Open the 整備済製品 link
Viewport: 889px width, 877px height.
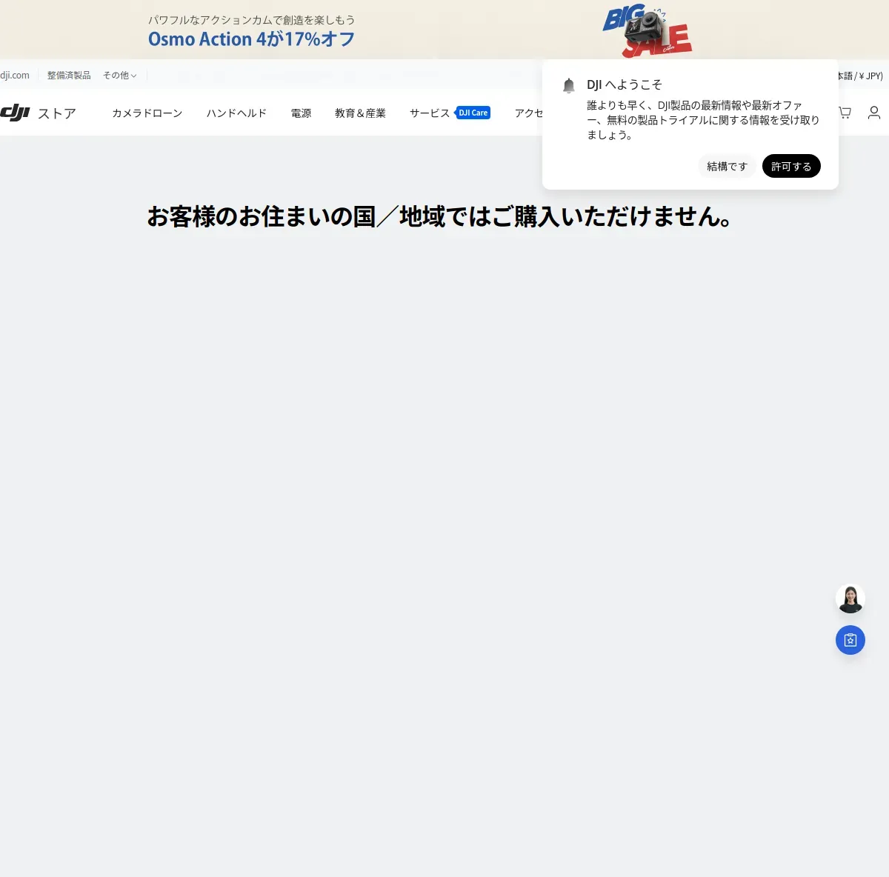69,76
